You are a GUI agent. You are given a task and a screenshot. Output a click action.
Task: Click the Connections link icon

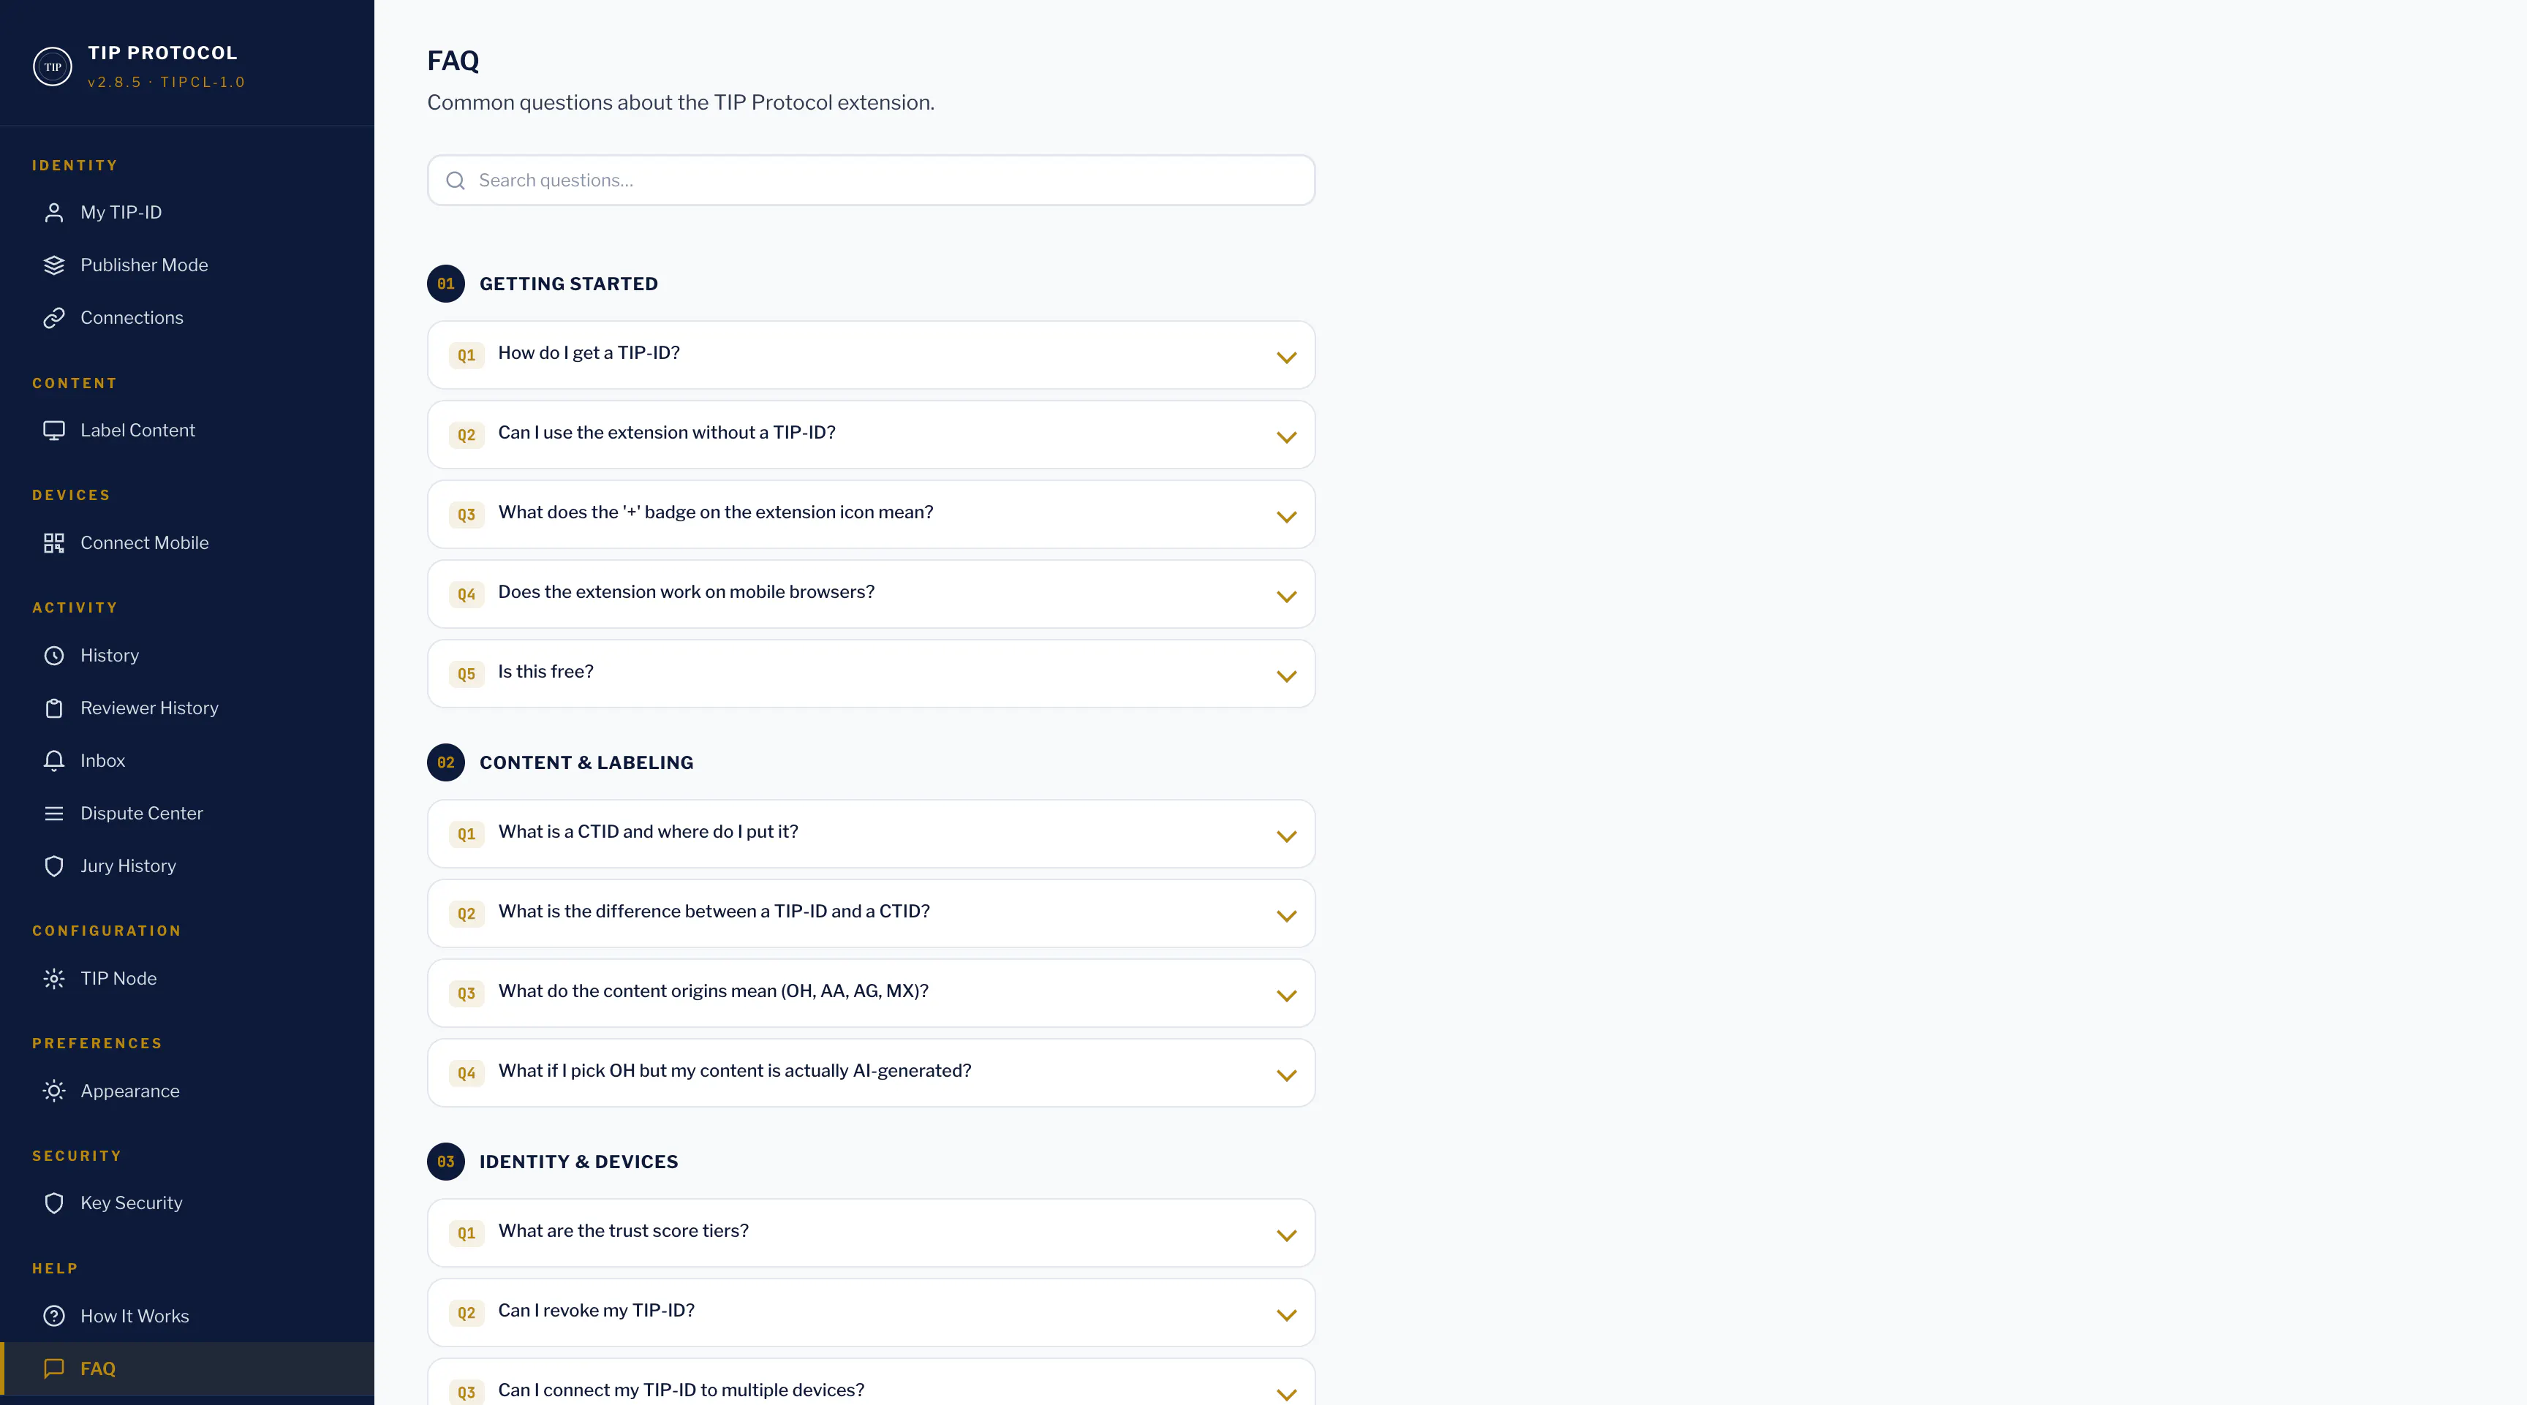point(54,318)
